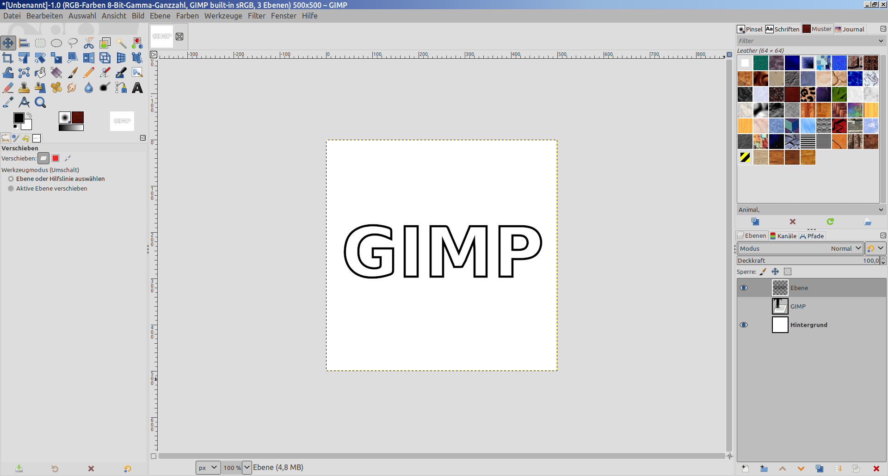Select the Fuzzy Select magic wand
The image size is (888, 476).
[x=121, y=43]
